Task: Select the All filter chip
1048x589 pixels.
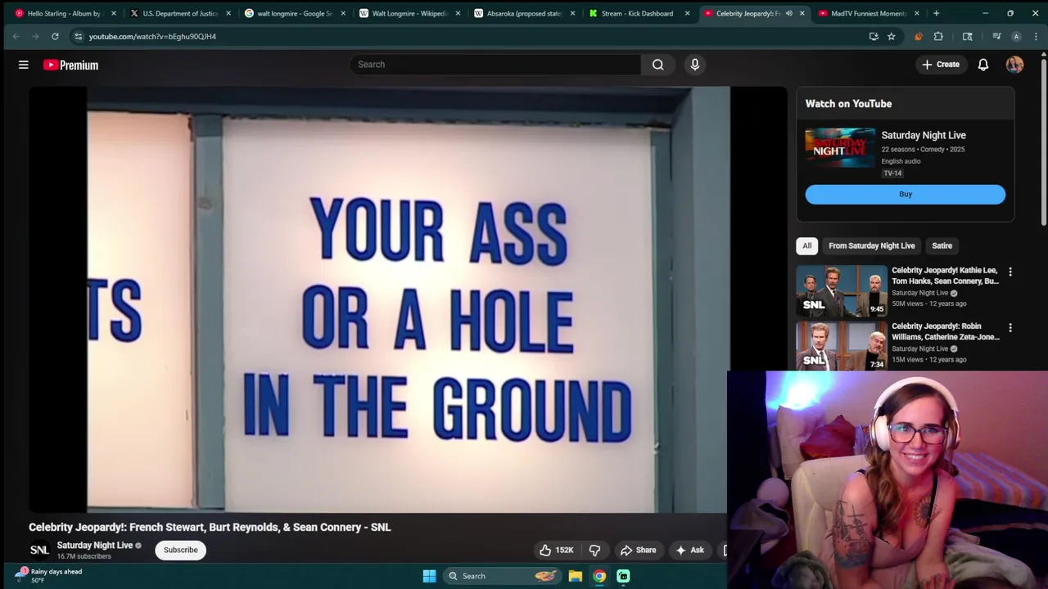Action: point(806,245)
